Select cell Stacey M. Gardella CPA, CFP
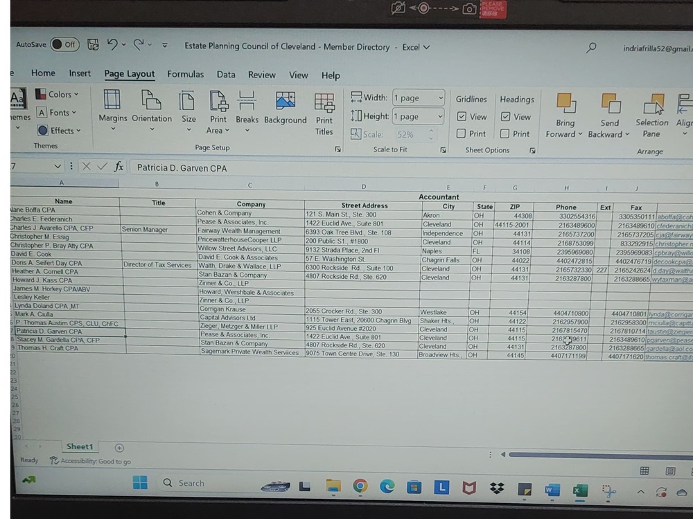 point(71,340)
